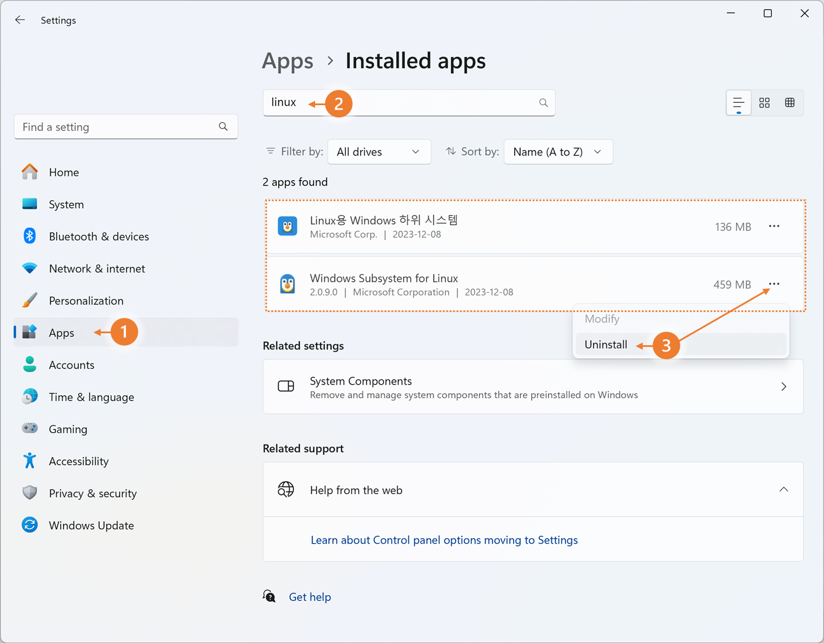Switch to grid view layout
The width and height of the screenshot is (824, 643).
coord(765,103)
